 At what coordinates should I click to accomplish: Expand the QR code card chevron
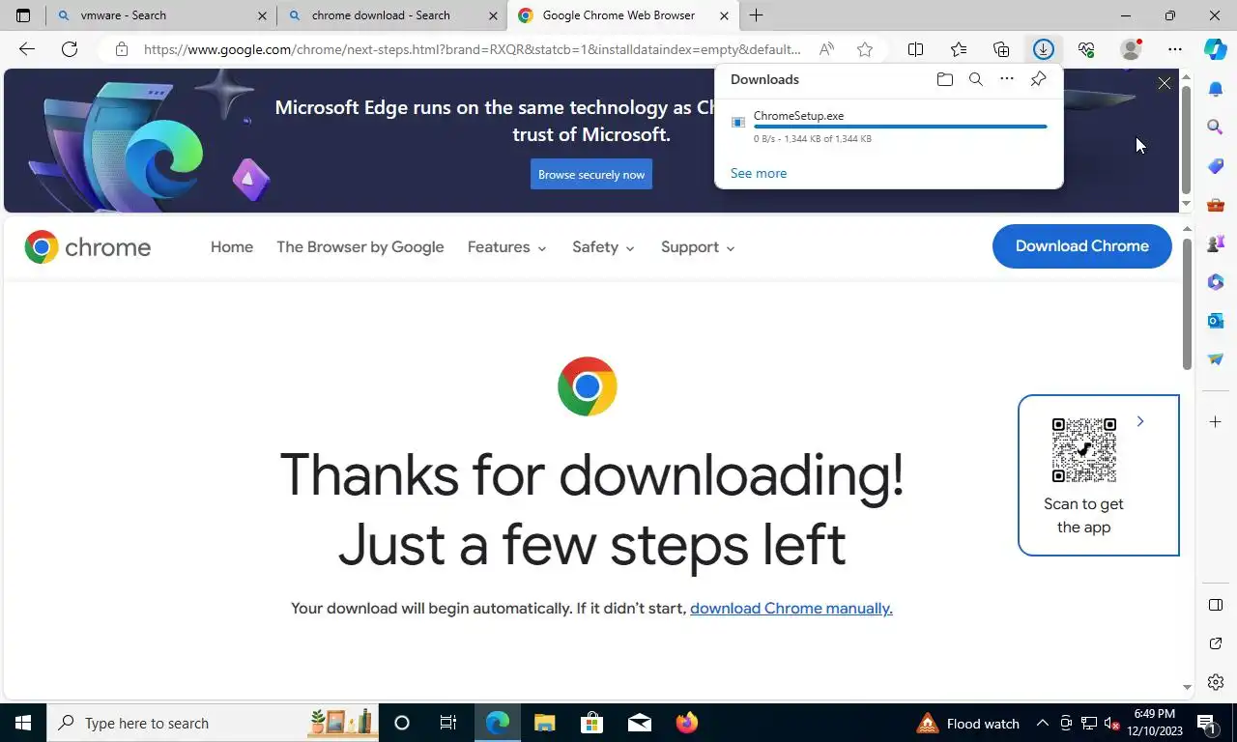coord(1140,421)
